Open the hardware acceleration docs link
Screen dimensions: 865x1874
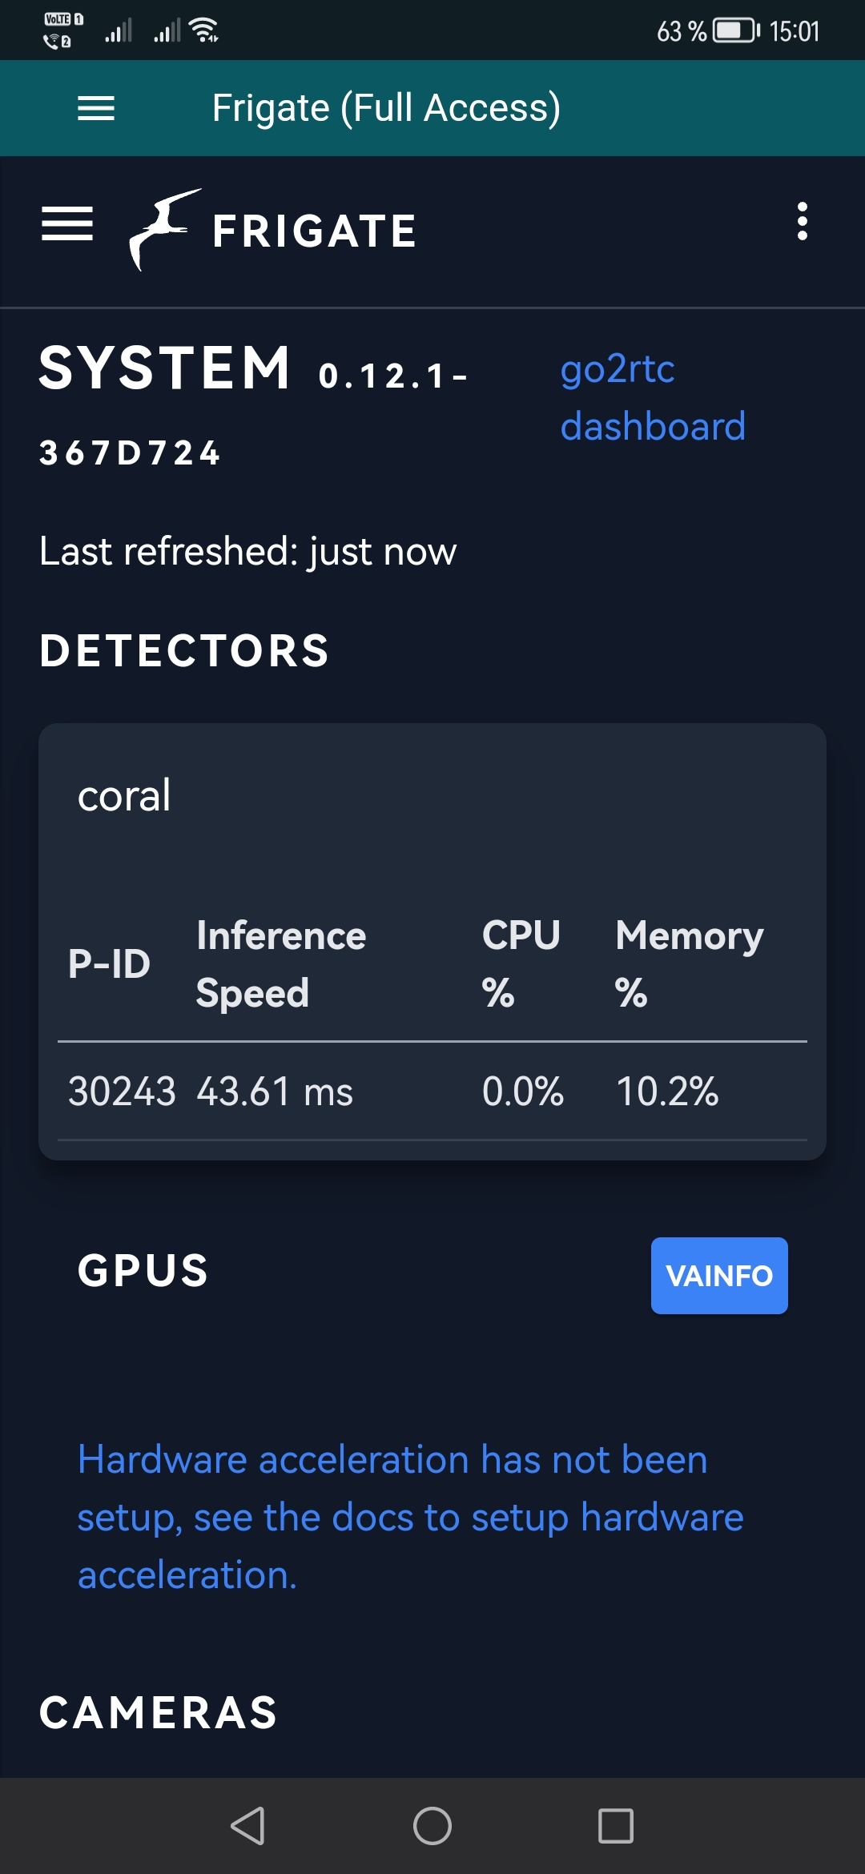pyautogui.click(x=410, y=1517)
